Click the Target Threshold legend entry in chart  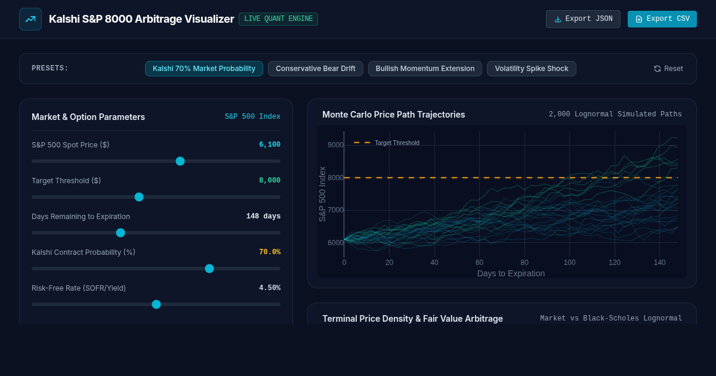pos(387,143)
